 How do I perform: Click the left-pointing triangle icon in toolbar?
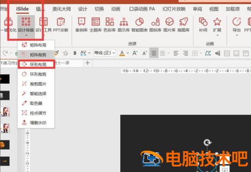tap(217, 53)
